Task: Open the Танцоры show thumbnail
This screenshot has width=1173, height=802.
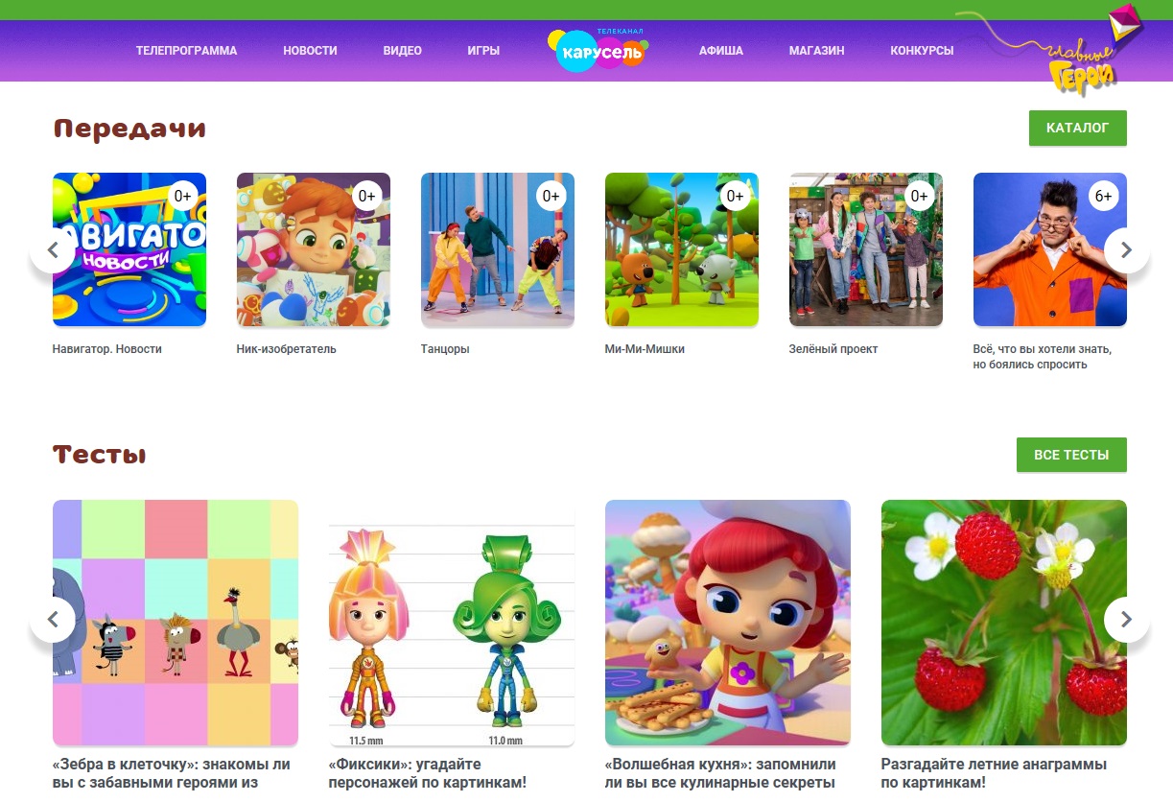Action: (498, 249)
